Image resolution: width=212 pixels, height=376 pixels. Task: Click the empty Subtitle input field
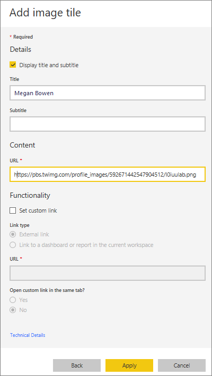coord(108,124)
